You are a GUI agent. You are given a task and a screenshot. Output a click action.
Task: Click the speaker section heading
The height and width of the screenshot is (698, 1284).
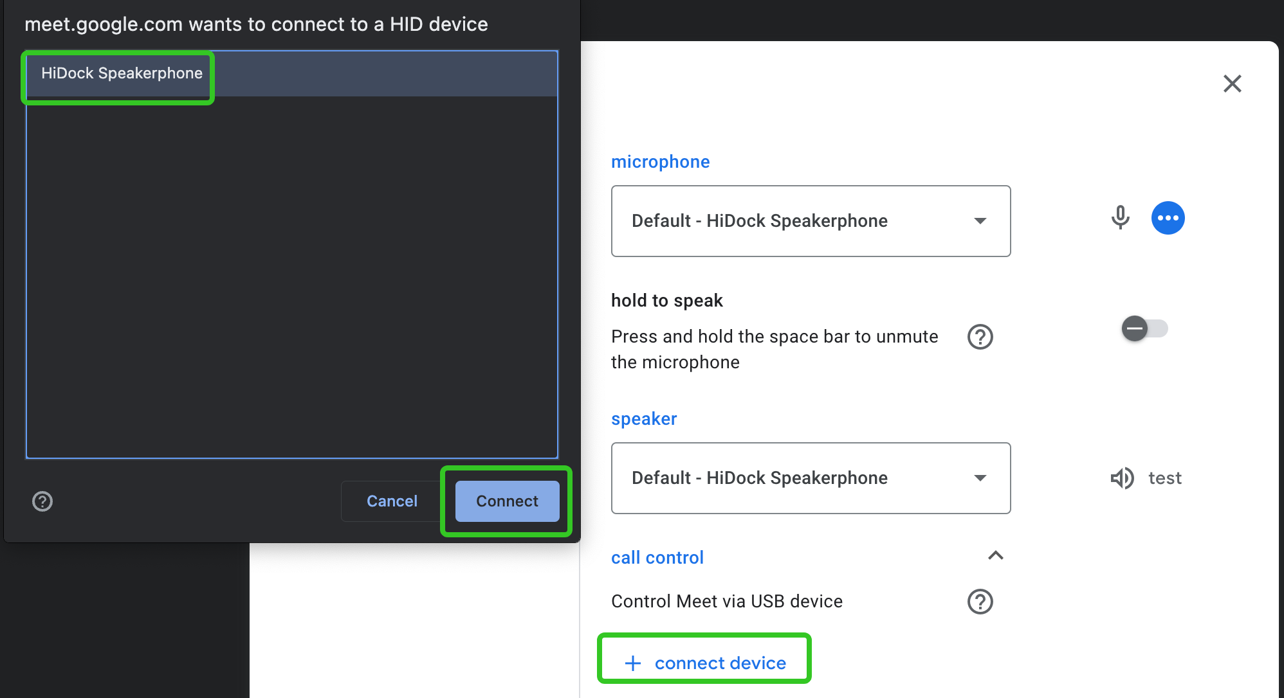(x=644, y=419)
